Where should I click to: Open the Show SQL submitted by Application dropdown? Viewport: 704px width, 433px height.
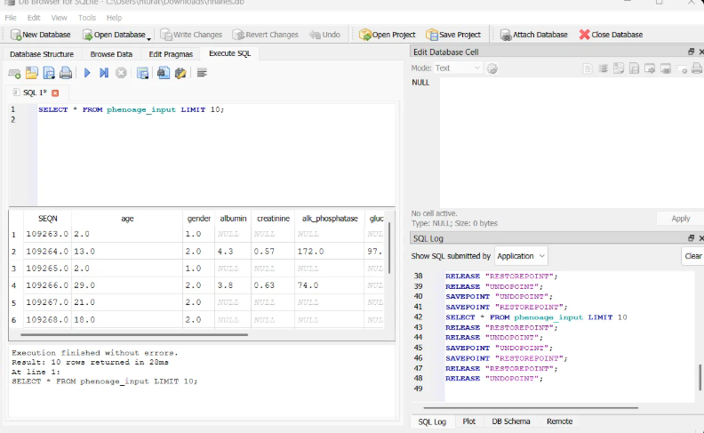click(521, 256)
